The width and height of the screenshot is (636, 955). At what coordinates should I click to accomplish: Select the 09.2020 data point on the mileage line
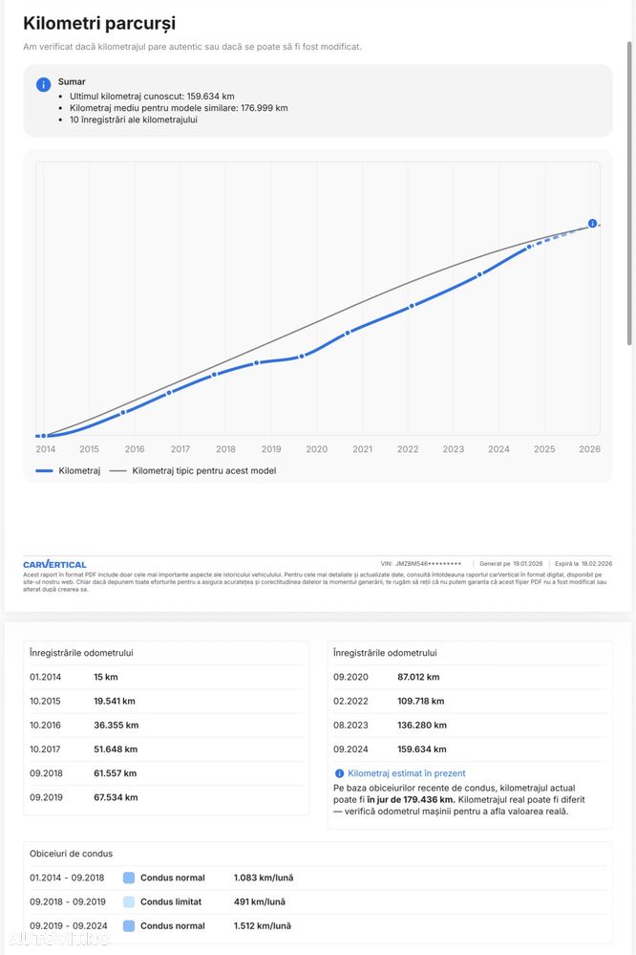[348, 332]
